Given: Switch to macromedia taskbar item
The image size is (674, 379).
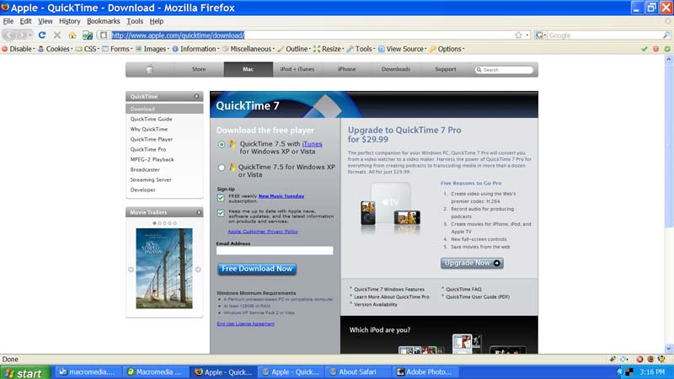Looking at the screenshot, I should (x=88, y=372).
